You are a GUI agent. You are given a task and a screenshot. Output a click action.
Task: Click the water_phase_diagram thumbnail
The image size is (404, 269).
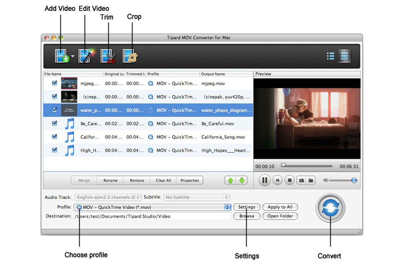[69, 110]
